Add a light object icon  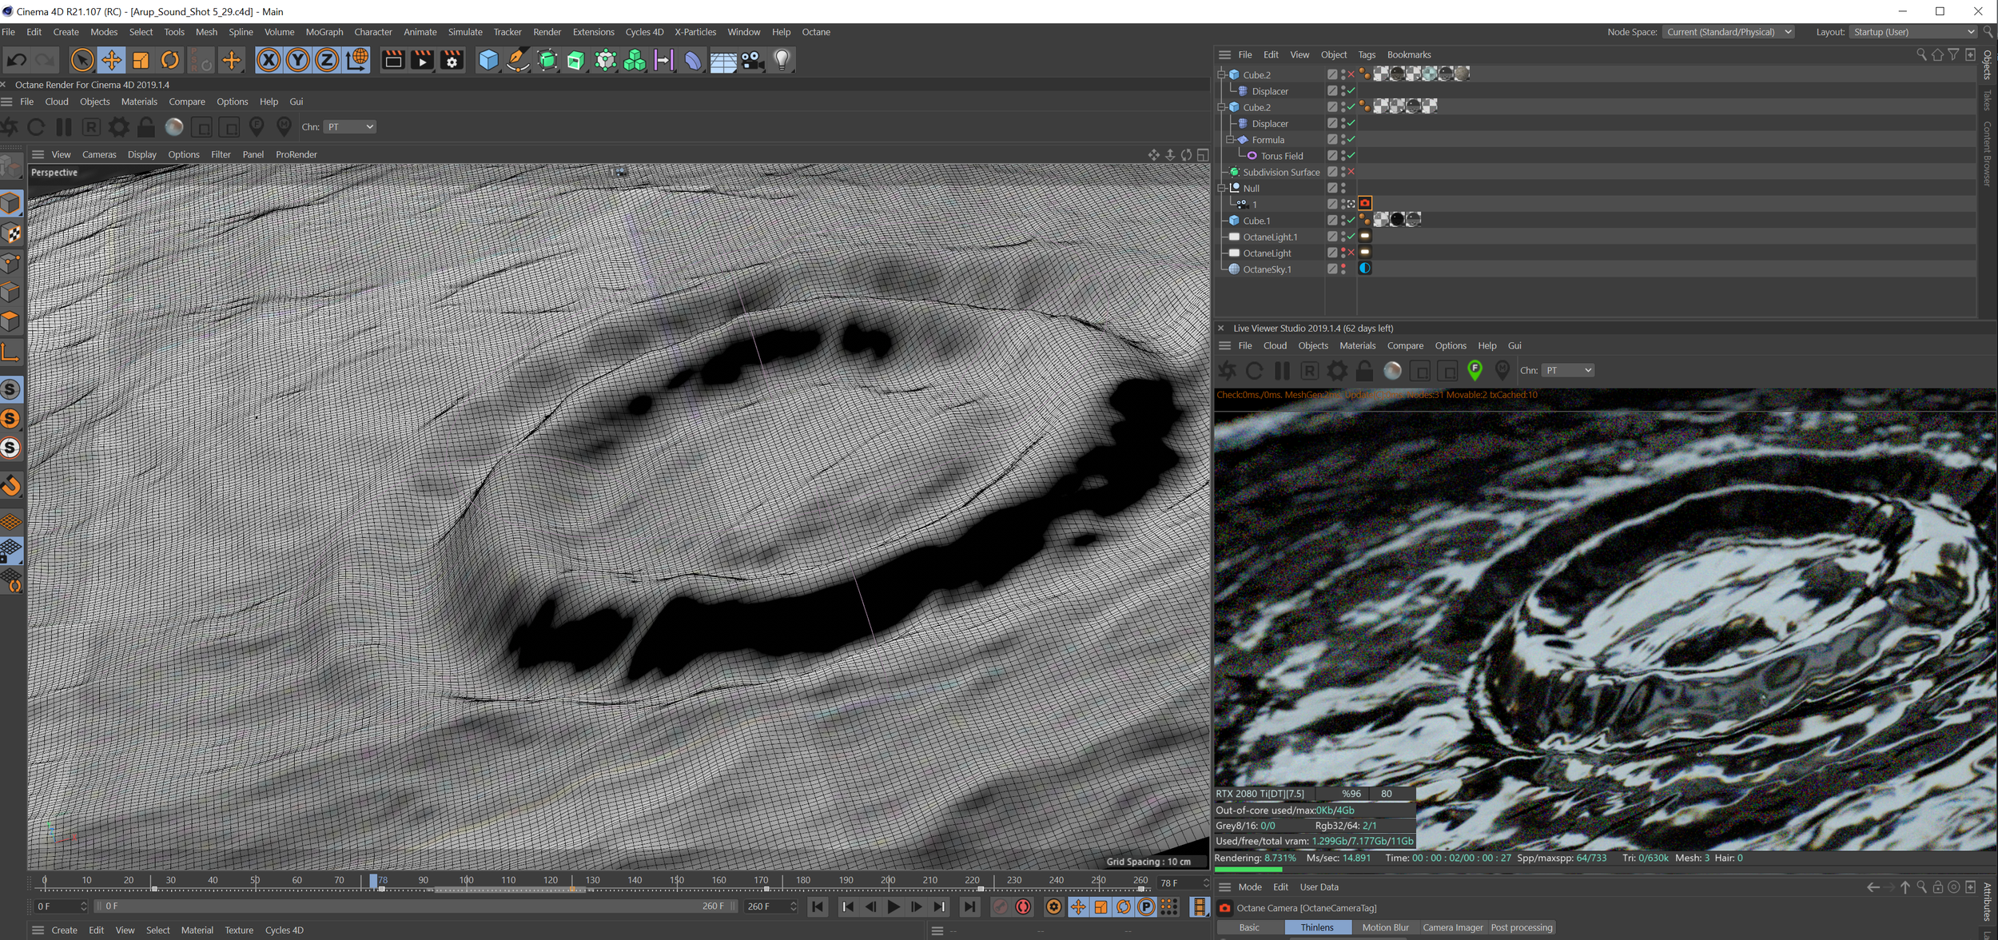[782, 60]
